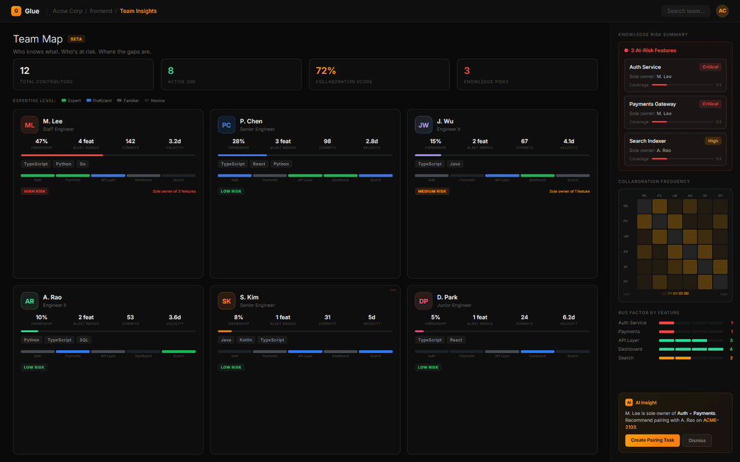
Task: Select P. Chen's PC avatar
Action: [x=227, y=125]
